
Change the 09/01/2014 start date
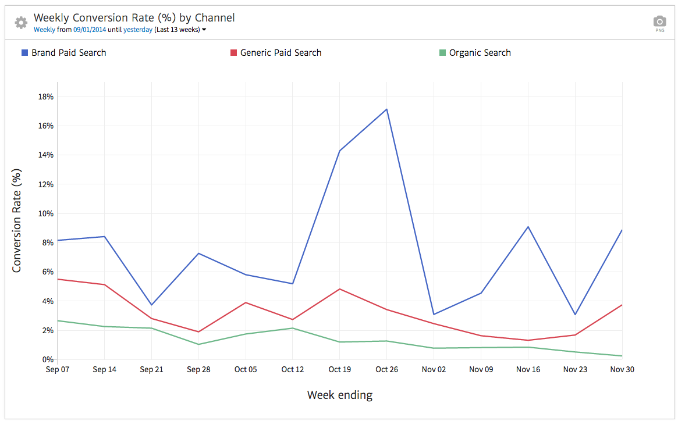(90, 30)
